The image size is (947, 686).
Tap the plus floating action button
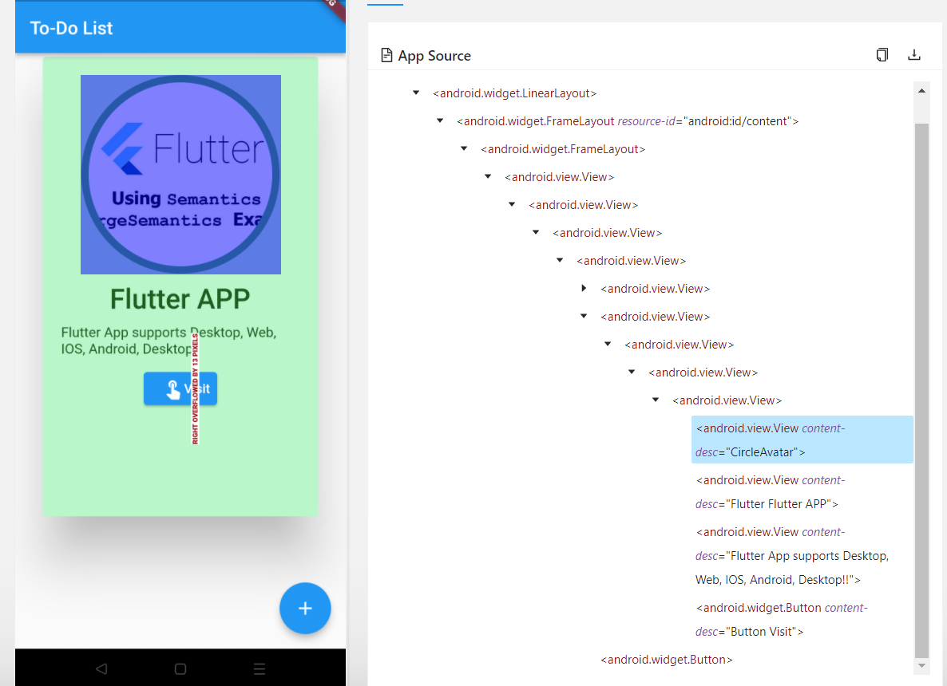(x=305, y=608)
